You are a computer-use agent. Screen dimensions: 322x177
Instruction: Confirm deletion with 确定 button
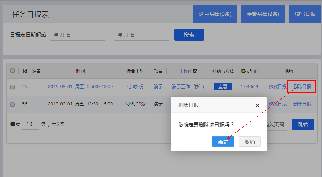click(223, 142)
